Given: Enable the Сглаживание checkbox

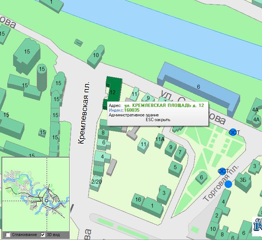Looking at the screenshot, I should click(x=8, y=235).
